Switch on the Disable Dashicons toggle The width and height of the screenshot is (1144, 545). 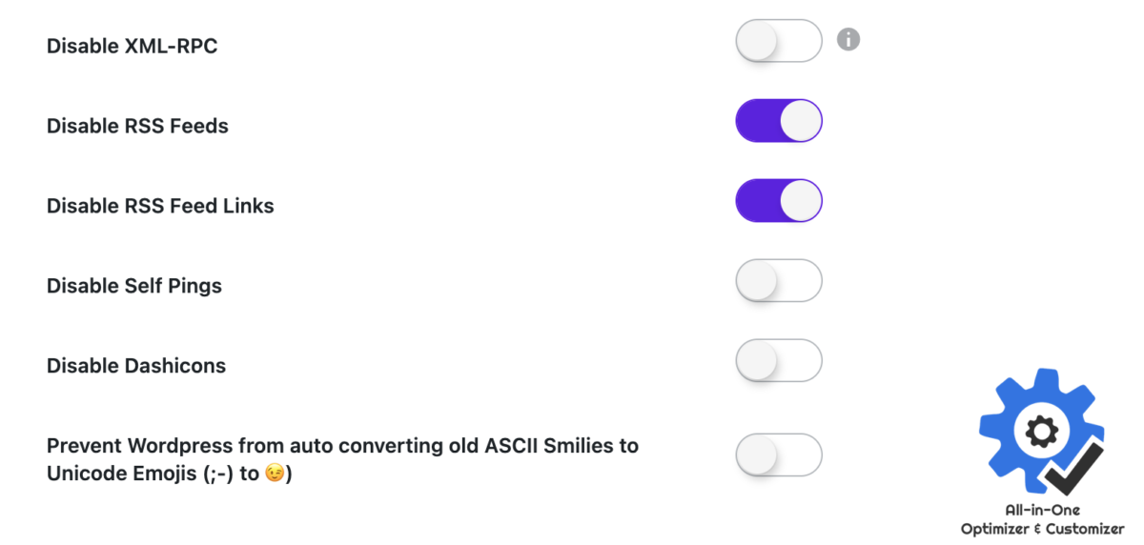779,361
